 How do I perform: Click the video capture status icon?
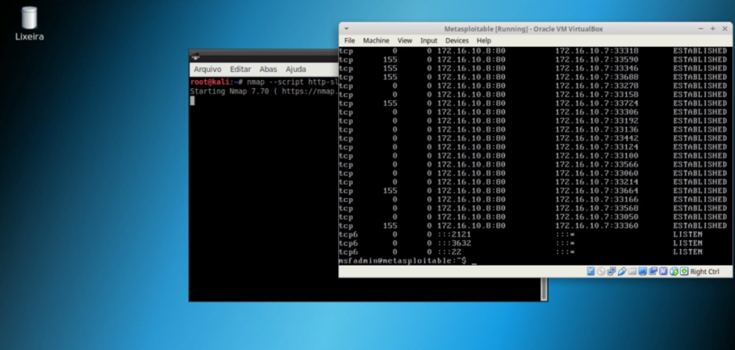653,271
